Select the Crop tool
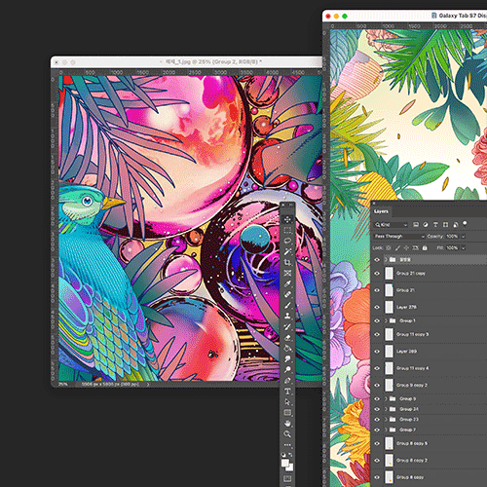487x487 pixels. [x=287, y=262]
